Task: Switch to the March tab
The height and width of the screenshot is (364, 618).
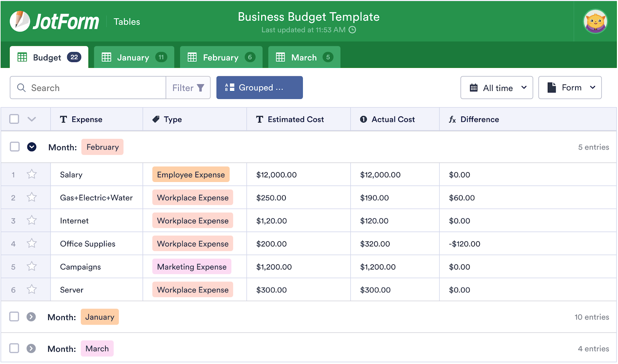Action: [304, 57]
